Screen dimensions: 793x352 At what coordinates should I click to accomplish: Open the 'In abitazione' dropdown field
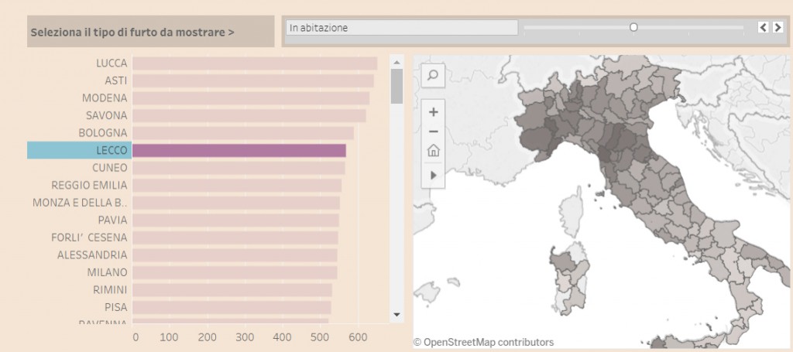click(x=401, y=28)
